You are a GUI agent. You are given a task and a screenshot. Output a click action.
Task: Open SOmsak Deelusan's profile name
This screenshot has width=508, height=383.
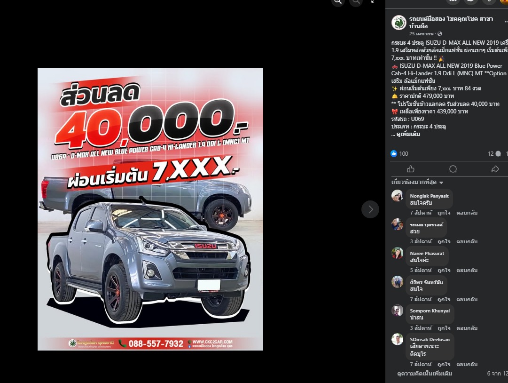(x=430, y=340)
